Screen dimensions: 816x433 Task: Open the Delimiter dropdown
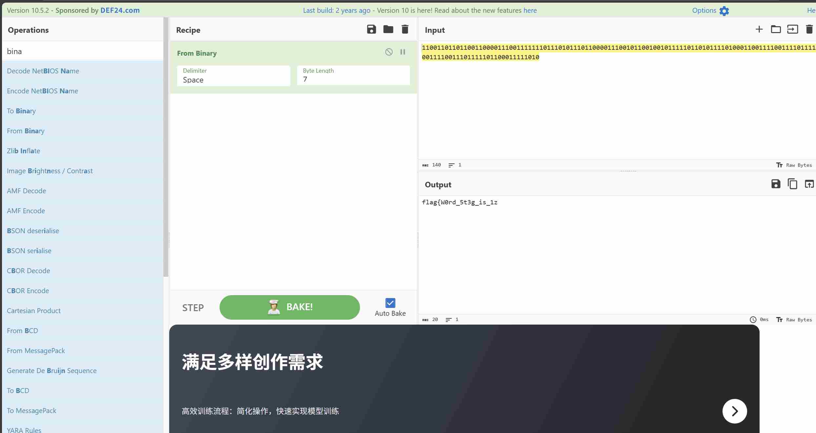[x=234, y=76]
